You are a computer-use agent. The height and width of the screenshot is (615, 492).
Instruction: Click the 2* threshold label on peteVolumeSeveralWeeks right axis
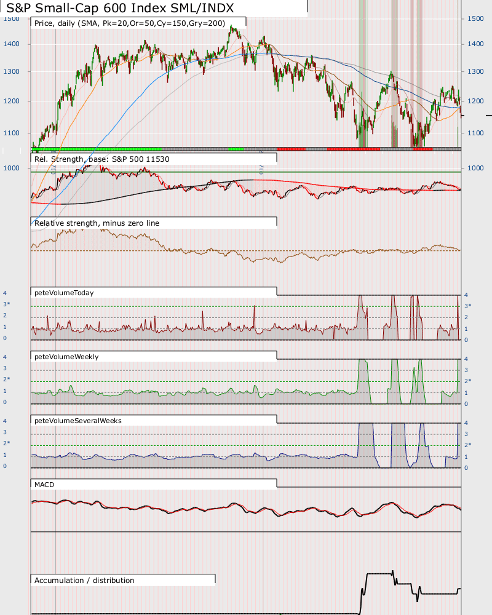[x=468, y=445]
